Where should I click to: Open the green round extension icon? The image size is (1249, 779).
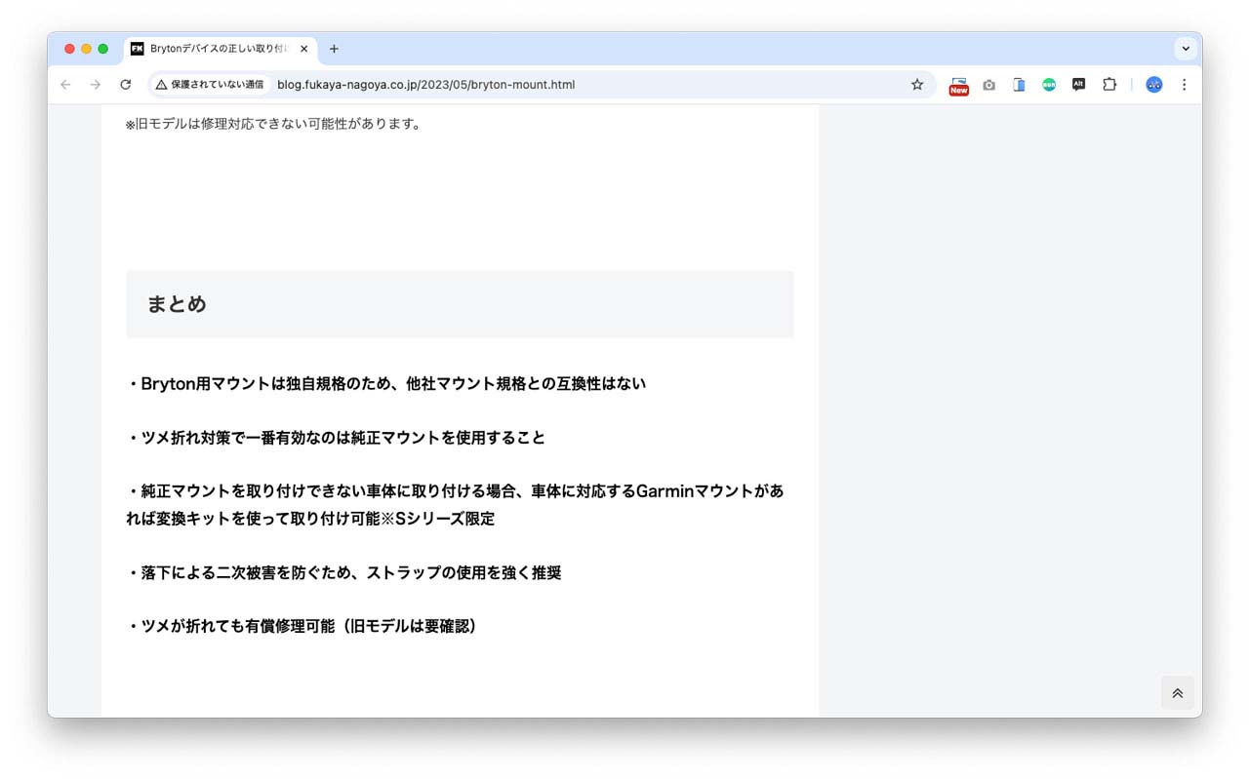click(x=1049, y=85)
